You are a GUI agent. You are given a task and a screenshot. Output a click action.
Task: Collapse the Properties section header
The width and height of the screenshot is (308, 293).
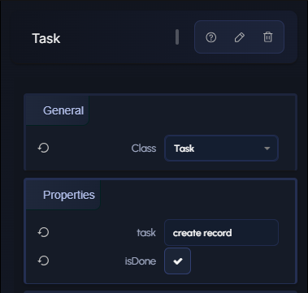tap(69, 195)
